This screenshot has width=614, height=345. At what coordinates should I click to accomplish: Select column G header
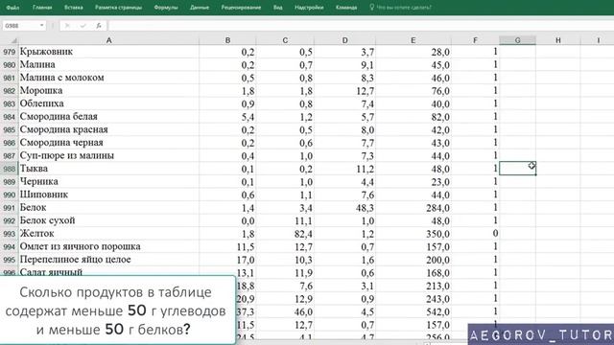click(517, 40)
